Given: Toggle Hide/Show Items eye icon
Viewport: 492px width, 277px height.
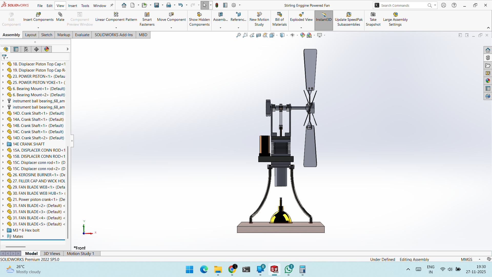Looking at the screenshot, I should pyautogui.click(x=292, y=35).
